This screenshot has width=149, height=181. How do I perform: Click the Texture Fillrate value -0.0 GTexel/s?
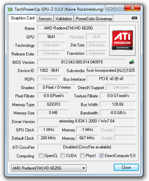click(118, 96)
